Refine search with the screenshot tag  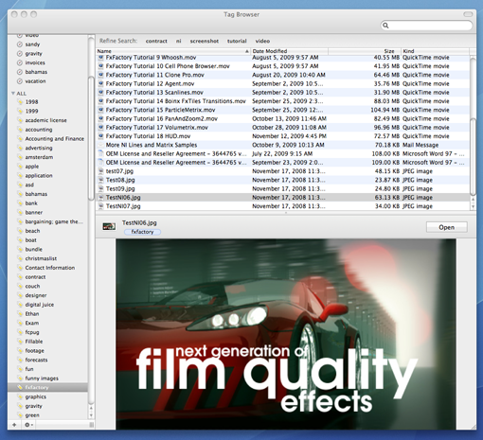pyautogui.click(x=205, y=41)
